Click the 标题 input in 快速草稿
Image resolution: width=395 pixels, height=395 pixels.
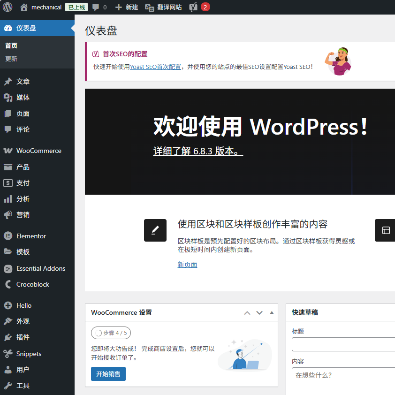tap(343, 344)
